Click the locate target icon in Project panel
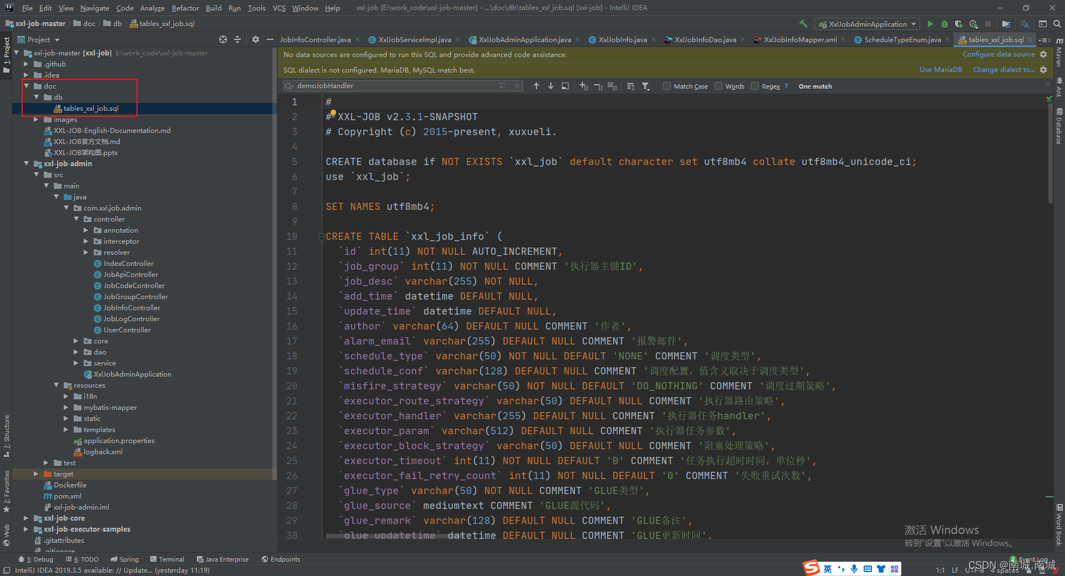 (223, 39)
